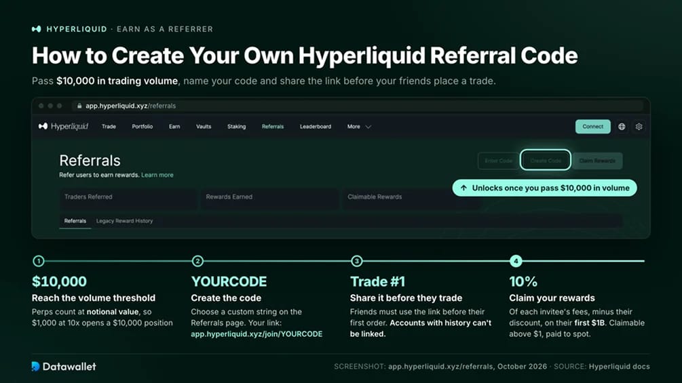
Task: Click the 'Hyperliquid docs' source text
Action: pyautogui.click(x=620, y=367)
